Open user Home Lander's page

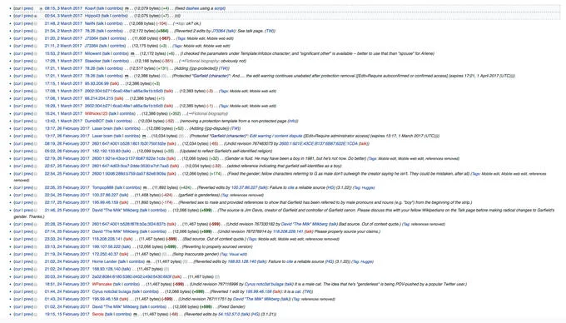tap(104, 261)
